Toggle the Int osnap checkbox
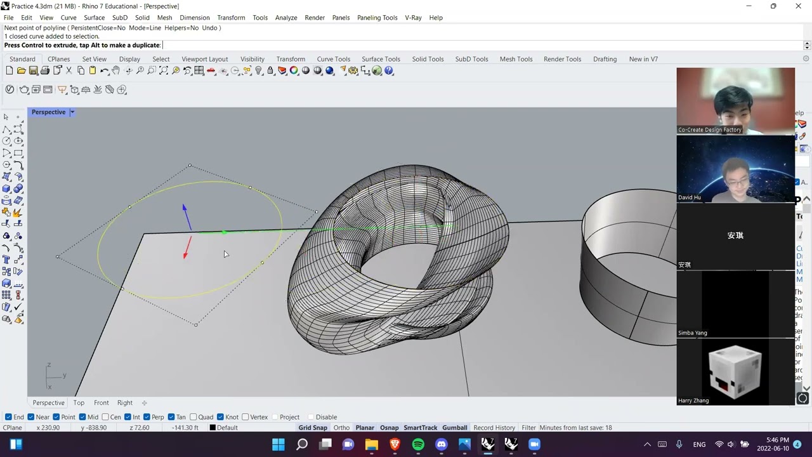 pos(128,417)
